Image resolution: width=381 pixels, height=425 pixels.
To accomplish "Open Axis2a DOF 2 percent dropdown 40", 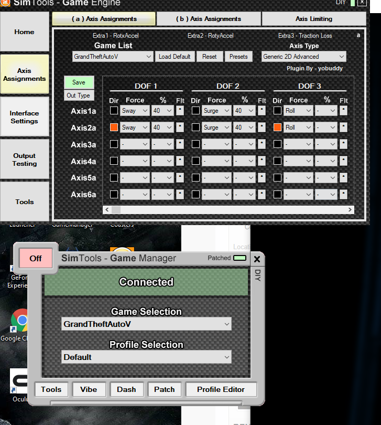I will (x=244, y=127).
